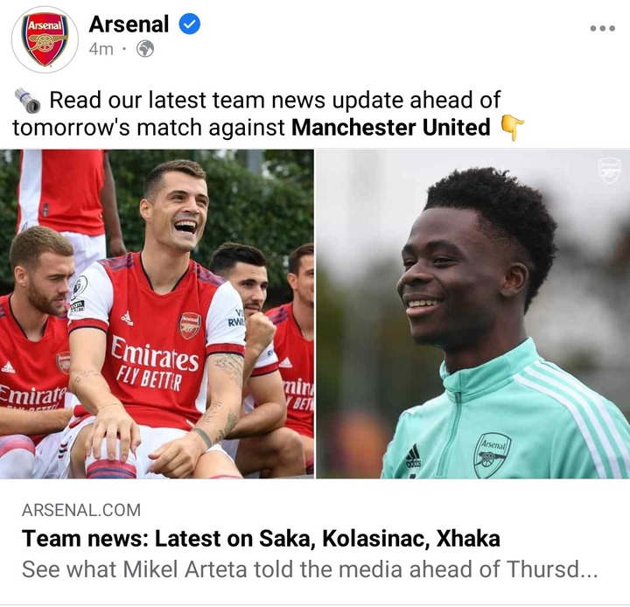
Task: Click the tomorrow's match against text line
Action: click(148, 128)
